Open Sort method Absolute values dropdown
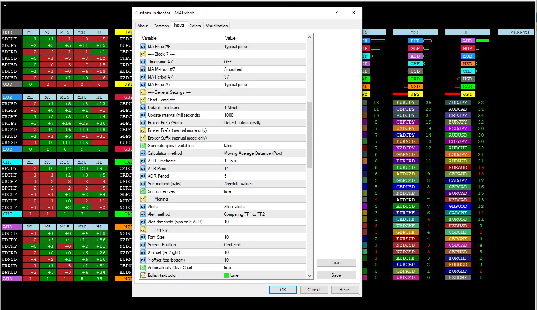Viewport: 537px width, 310px height. point(264,184)
